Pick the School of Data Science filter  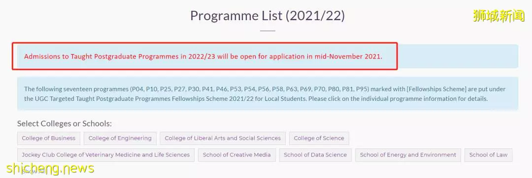click(x=315, y=155)
